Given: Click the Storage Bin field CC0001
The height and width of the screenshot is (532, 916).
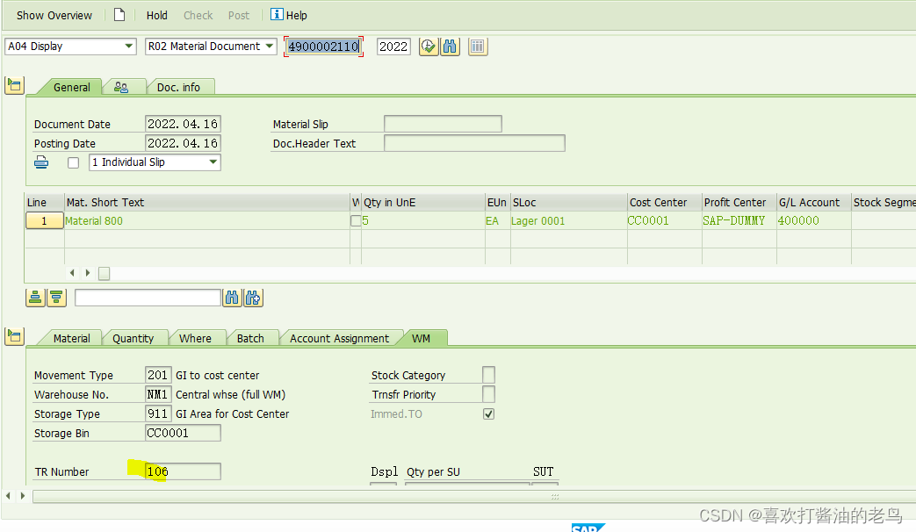Looking at the screenshot, I should click(x=183, y=433).
